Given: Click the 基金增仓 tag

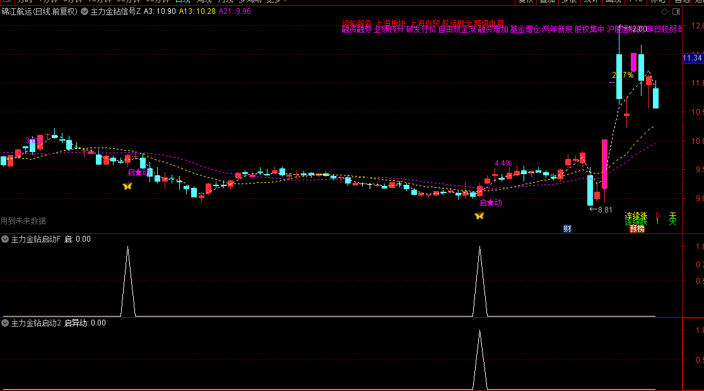Looking at the screenshot, I should pyautogui.click(x=525, y=30).
